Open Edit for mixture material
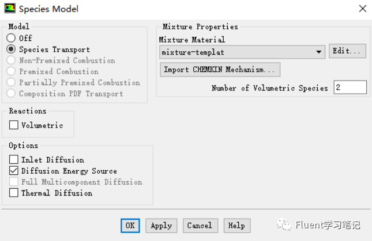 347,51
